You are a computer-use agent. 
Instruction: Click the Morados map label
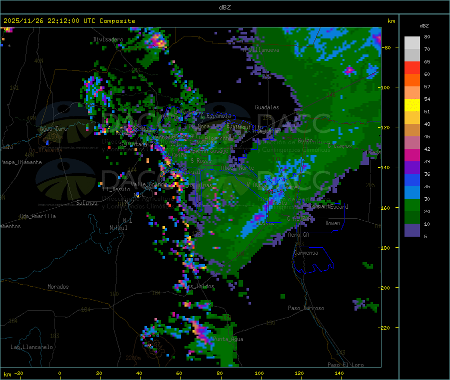pyautogui.click(x=58, y=287)
